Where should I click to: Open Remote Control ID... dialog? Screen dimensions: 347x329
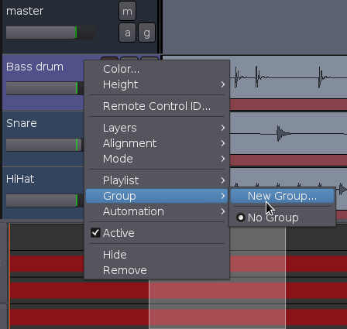coord(156,106)
